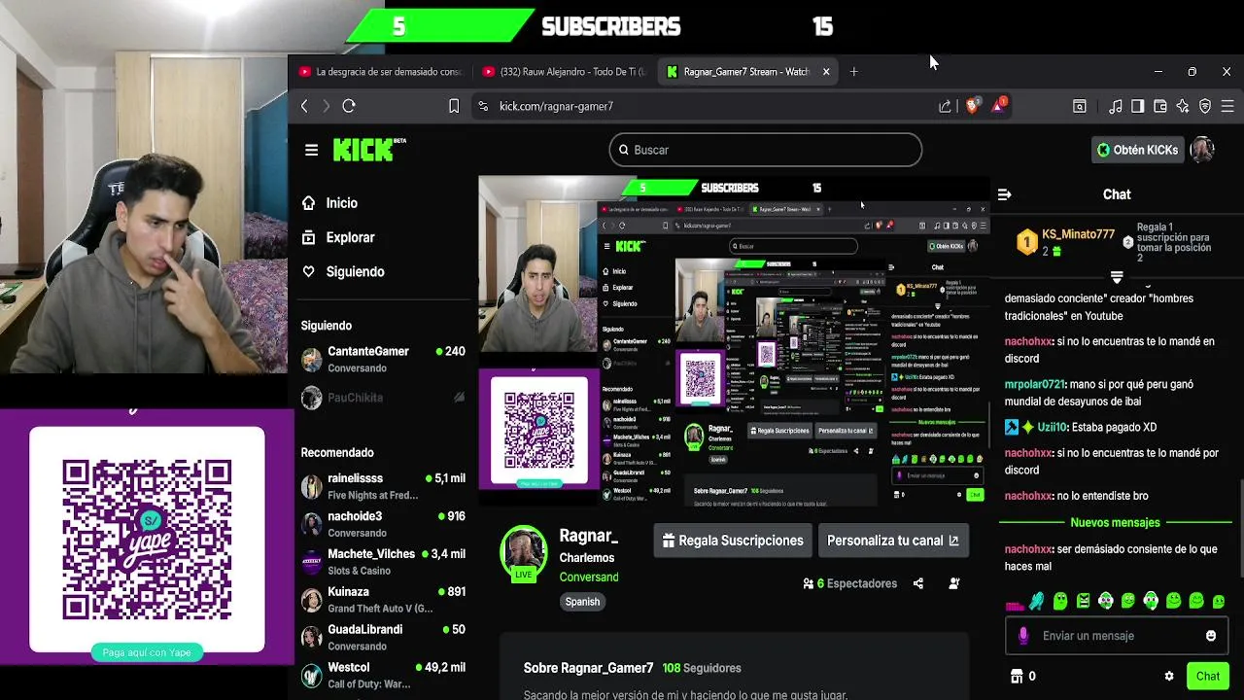
Task: Click Ragnar_Gamer7 LIVE channel avatar
Action: point(523,553)
